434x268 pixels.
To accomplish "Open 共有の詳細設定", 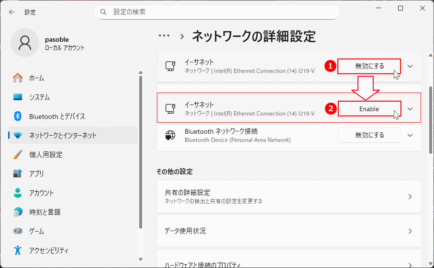I will (289, 197).
